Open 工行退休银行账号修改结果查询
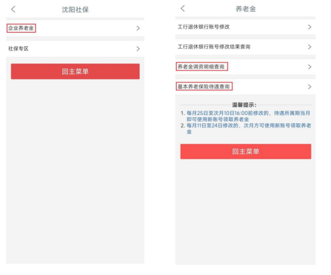The image size is (331, 275). (245, 47)
